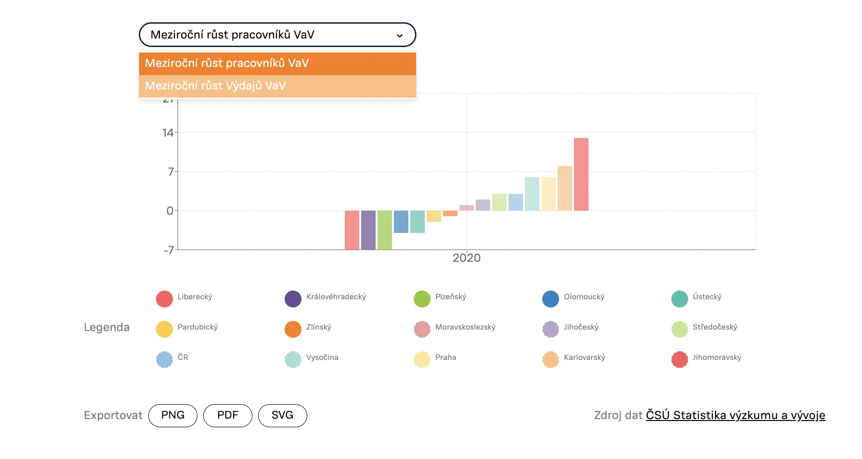Click the Praha pale yellow legend swatch
Screen dimensions: 862x459
(422, 359)
